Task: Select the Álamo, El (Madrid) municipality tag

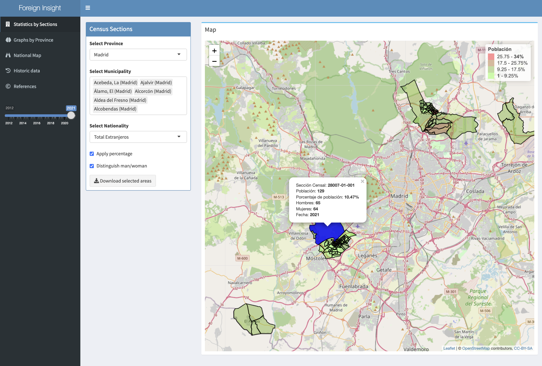Action: coord(113,91)
